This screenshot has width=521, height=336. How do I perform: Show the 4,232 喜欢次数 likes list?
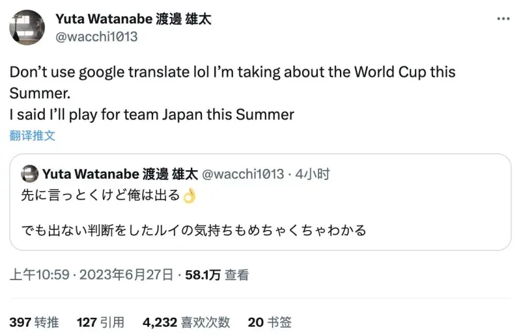(x=186, y=322)
